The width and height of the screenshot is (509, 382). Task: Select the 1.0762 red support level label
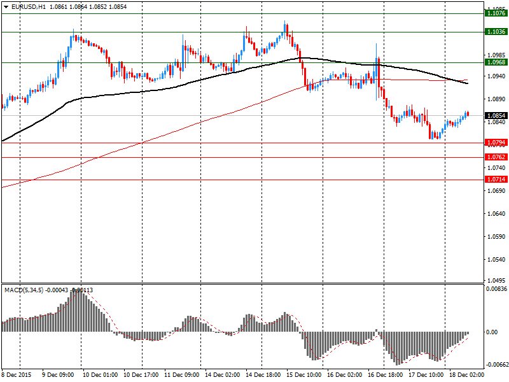(496, 157)
